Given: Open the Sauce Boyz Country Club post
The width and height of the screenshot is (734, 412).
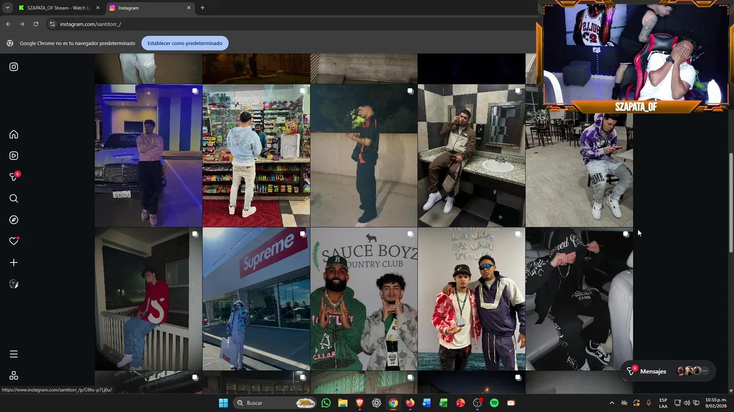Looking at the screenshot, I should click(364, 299).
